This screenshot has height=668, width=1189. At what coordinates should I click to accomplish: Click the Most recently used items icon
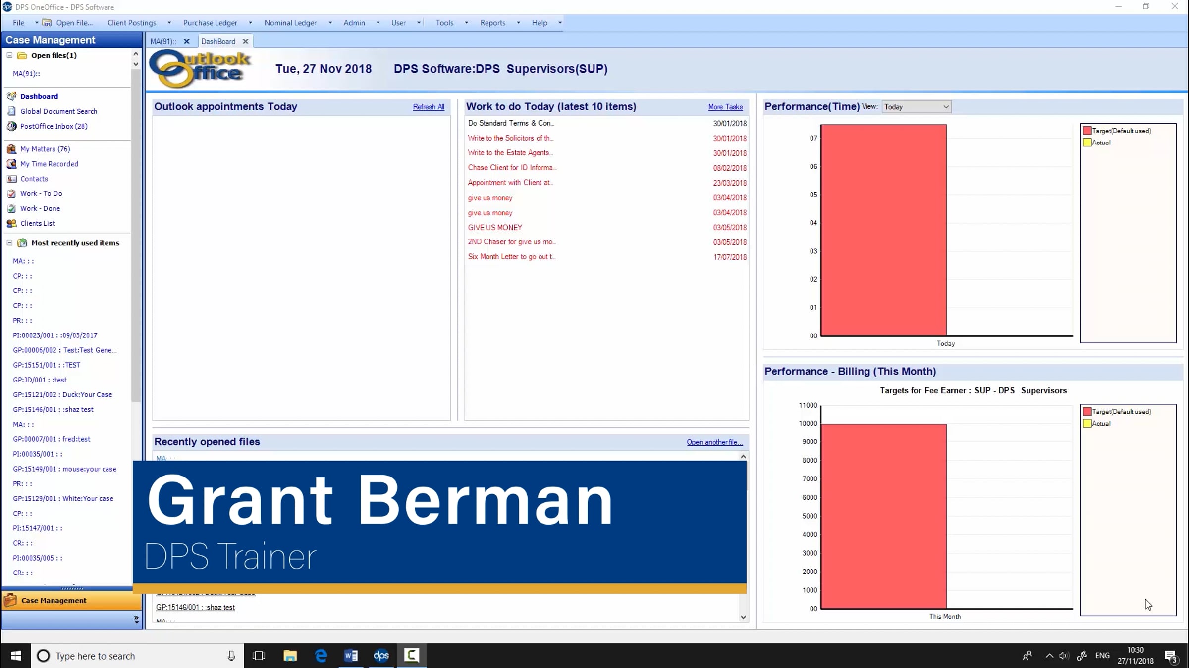pyautogui.click(x=22, y=242)
